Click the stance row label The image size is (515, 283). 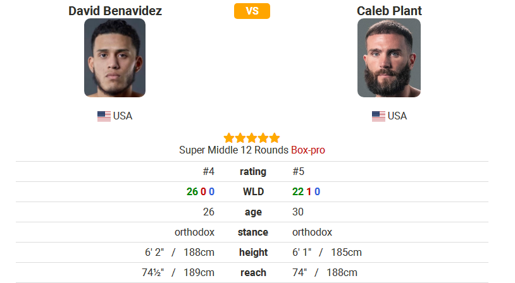pyautogui.click(x=253, y=232)
